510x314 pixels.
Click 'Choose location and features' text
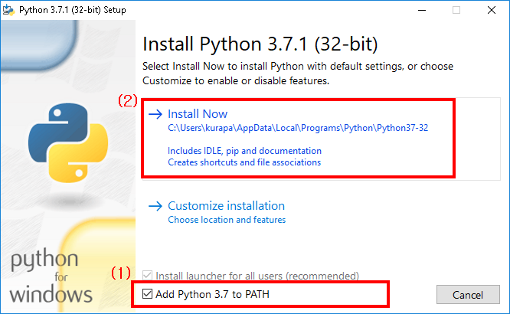227,220
